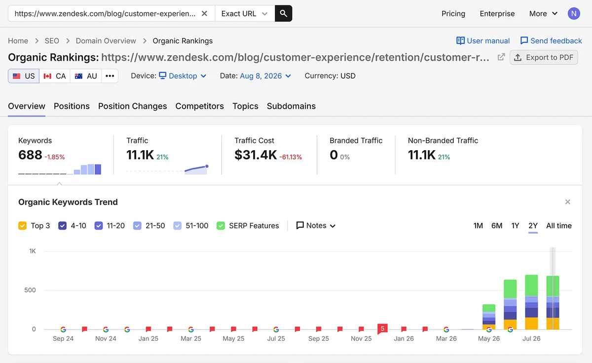Screen dimensions: 592x363
Task: Toggle the SERP Features checkbox
Action: [221, 226]
